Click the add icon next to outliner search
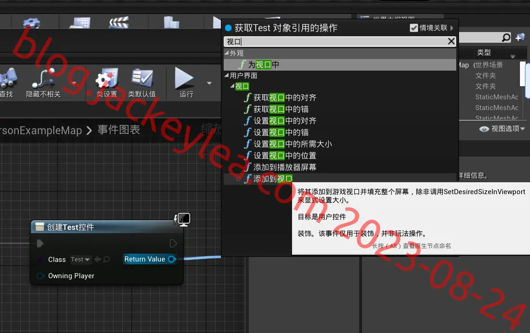 pyautogui.click(x=520, y=37)
